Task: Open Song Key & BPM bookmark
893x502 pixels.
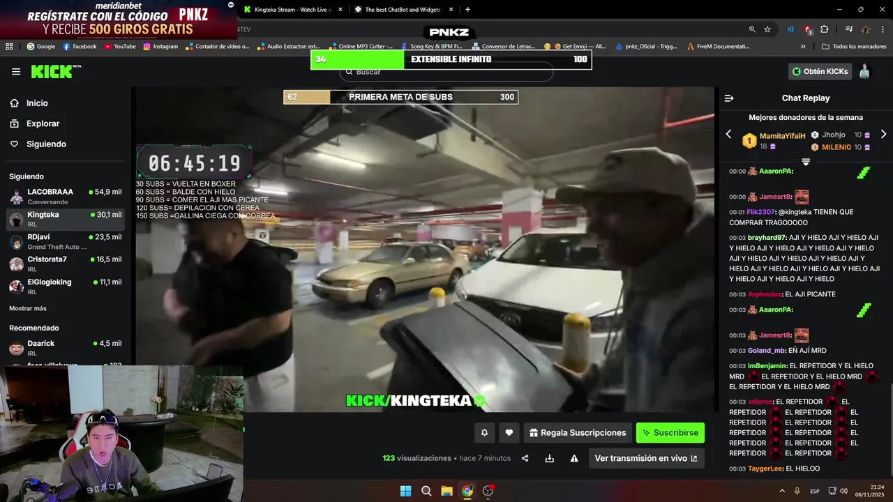Action: click(431, 47)
